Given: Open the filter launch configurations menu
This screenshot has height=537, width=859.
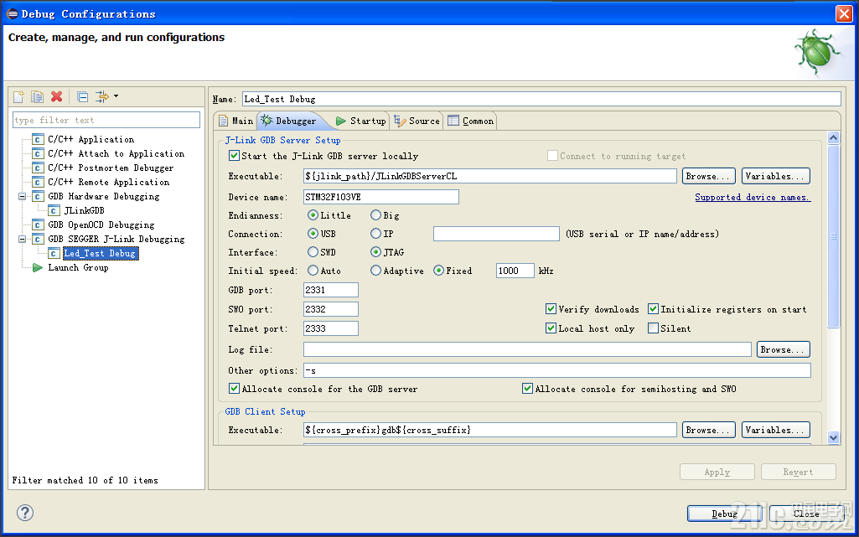Looking at the screenshot, I should [x=106, y=97].
